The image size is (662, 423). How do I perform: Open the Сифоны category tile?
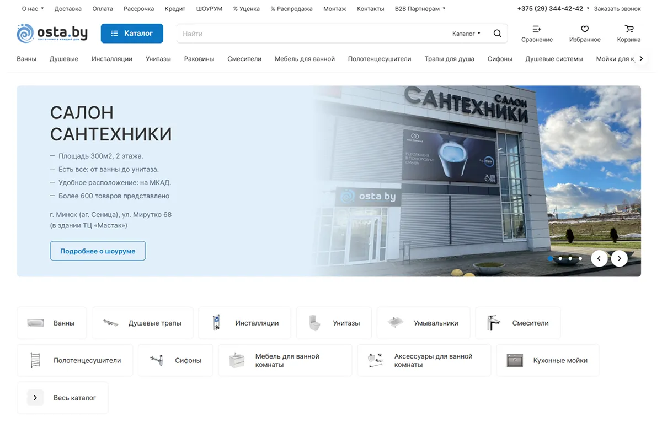click(x=175, y=360)
